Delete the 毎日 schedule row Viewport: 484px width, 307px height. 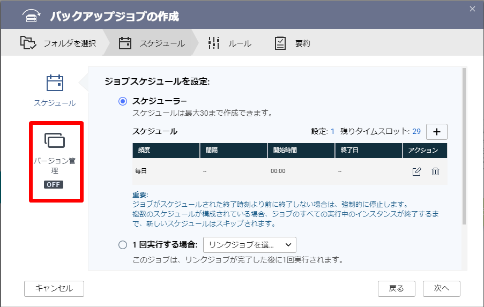coord(435,171)
